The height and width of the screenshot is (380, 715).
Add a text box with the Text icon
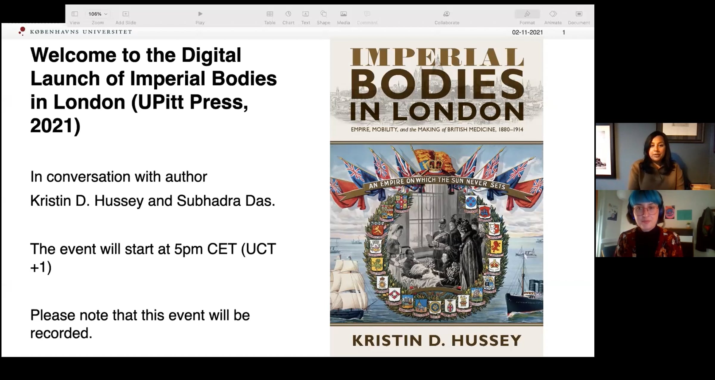[x=306, y=14]
